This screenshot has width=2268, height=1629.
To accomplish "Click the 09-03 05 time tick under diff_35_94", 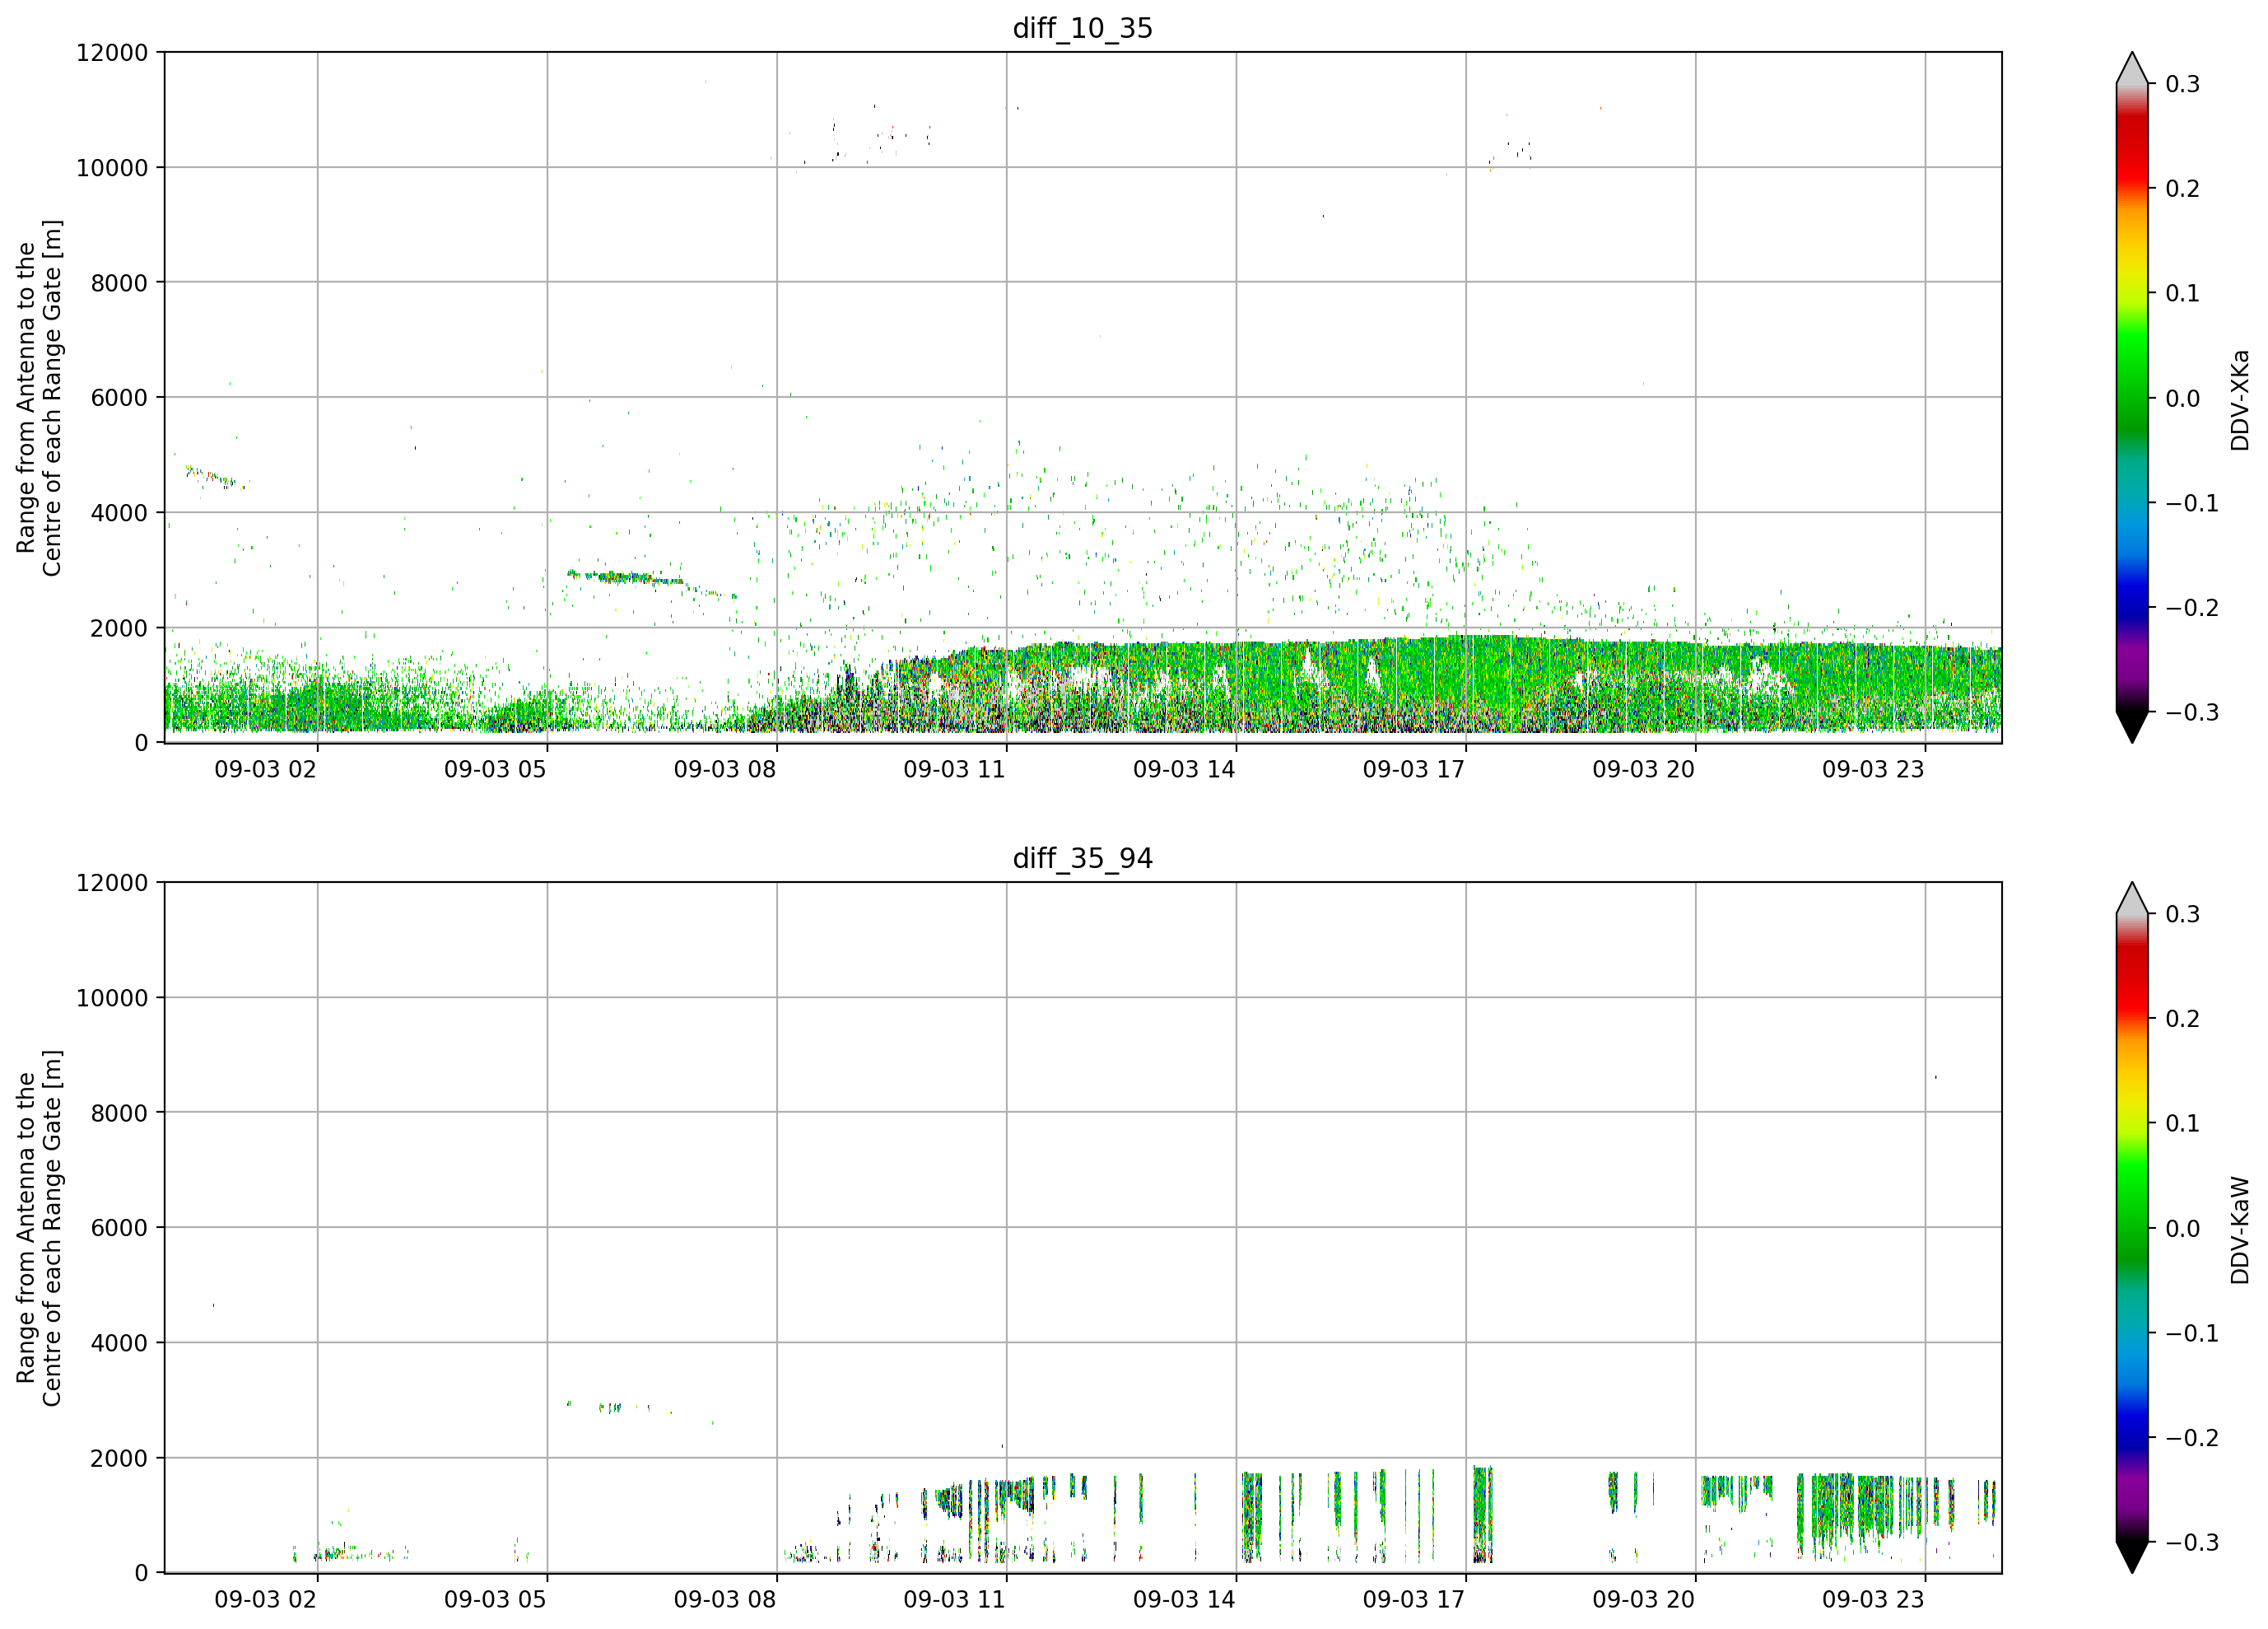I will click(x=495, y=1600).
